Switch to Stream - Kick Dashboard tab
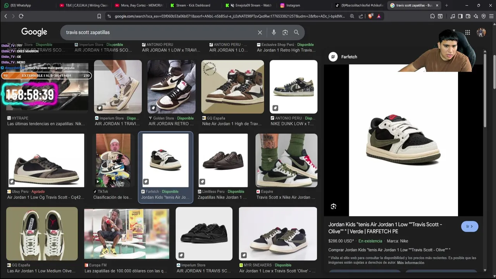Image resolution: width=496 pixels, height=279 pixels. point(194,5)
